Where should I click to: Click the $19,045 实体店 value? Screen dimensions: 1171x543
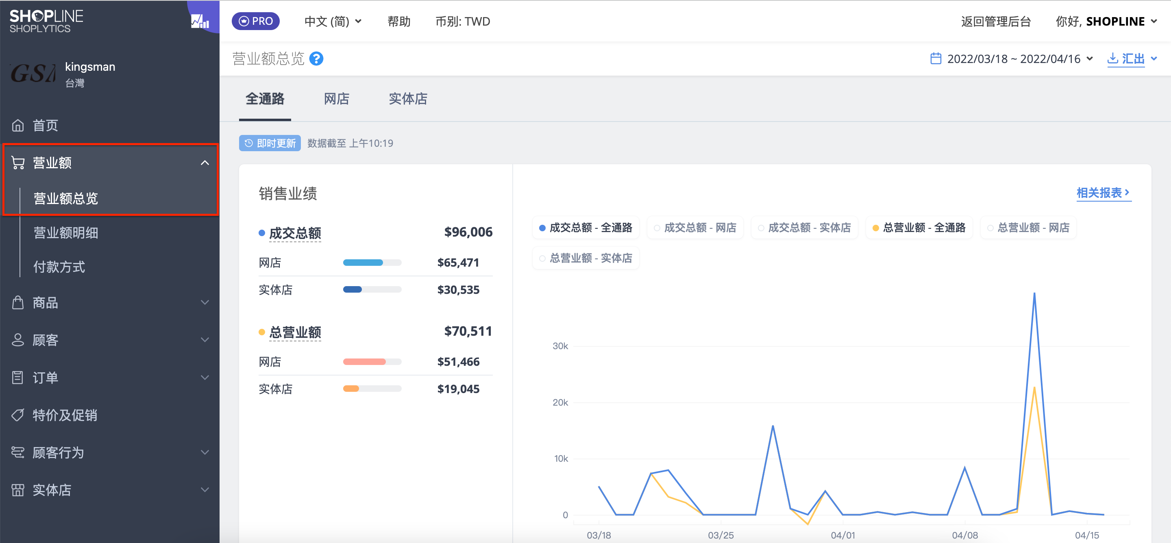click(458, 389)
